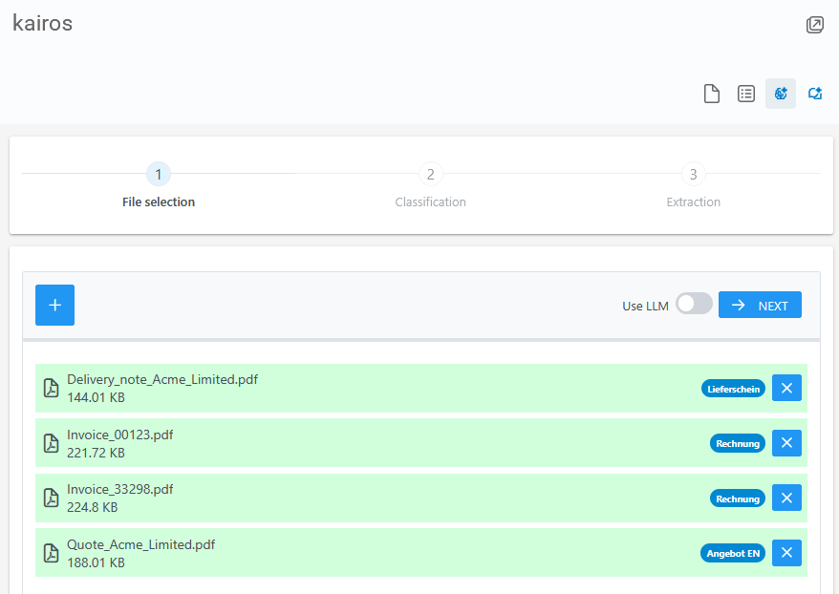The width and height of the screenshot is (839, 594).
Task: Remove Invoice_00123.pdf from the list
Action: pyautogui.click(x=786, y=443)
